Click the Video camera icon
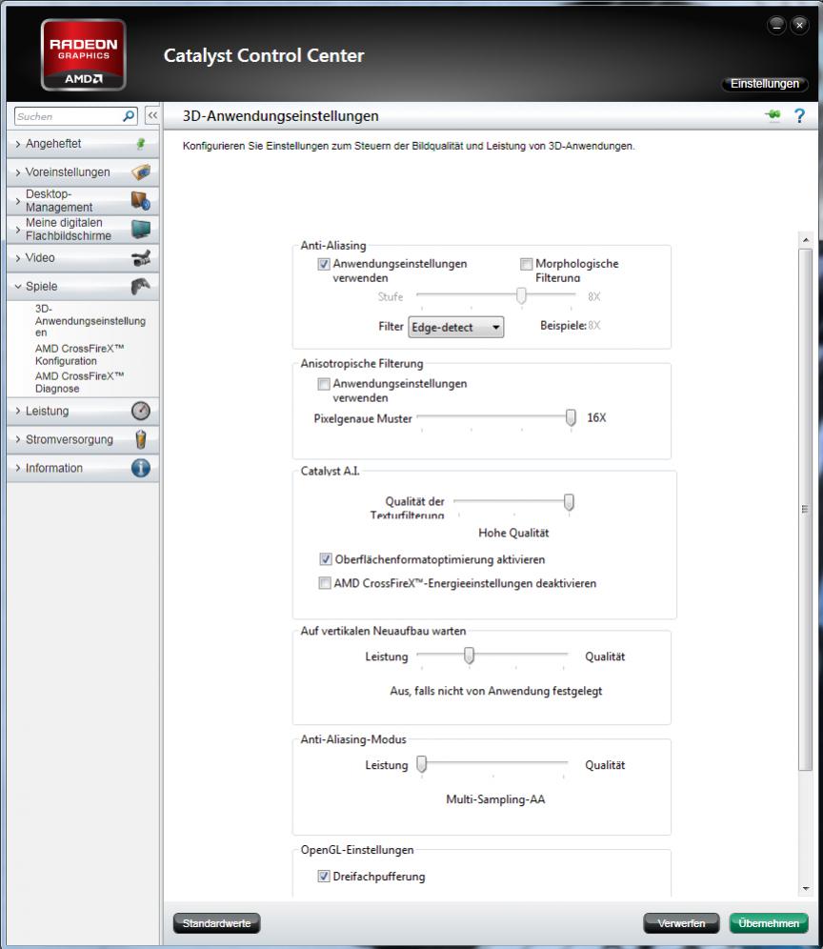The image size is (823, 949). pyautogui.click(x=141, y=258)
